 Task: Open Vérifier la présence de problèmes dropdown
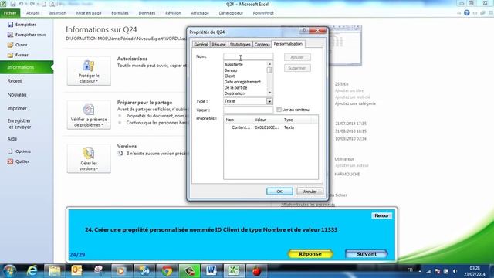coord(89,115)
